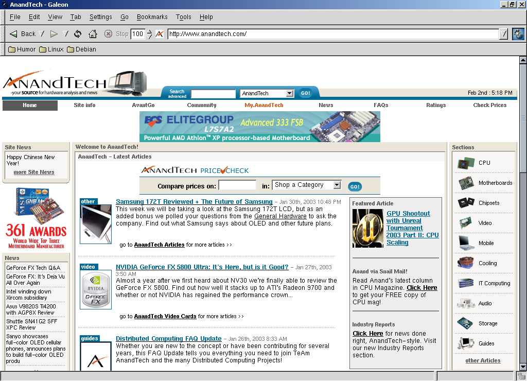Click the Chipsets section icon
The image size is (527, 381).
pos(466,203)
